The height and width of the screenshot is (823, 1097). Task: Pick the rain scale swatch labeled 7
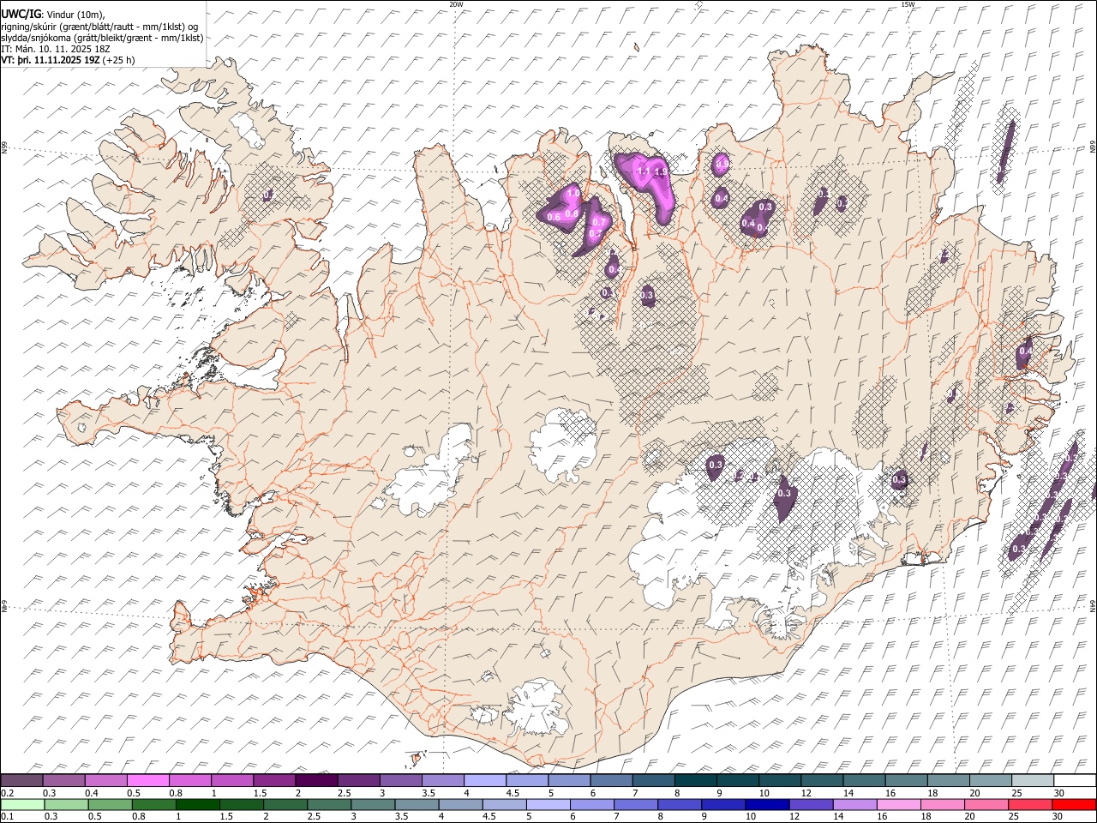(x=635, y=804)
